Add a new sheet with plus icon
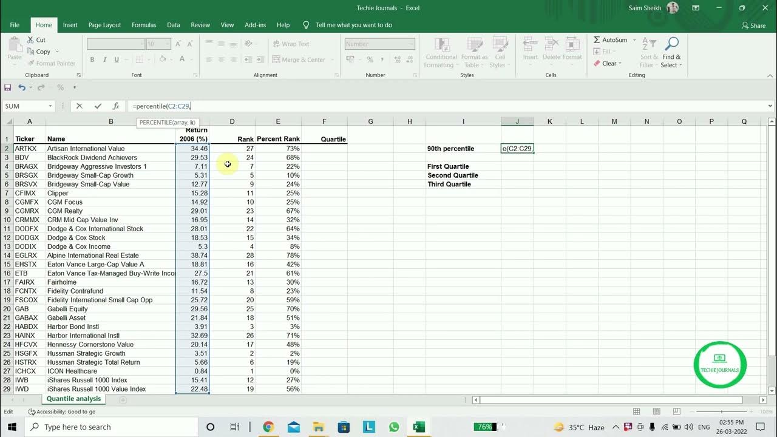Image resolution: width=777 pixels, height=437 pixels. point(123,400)
